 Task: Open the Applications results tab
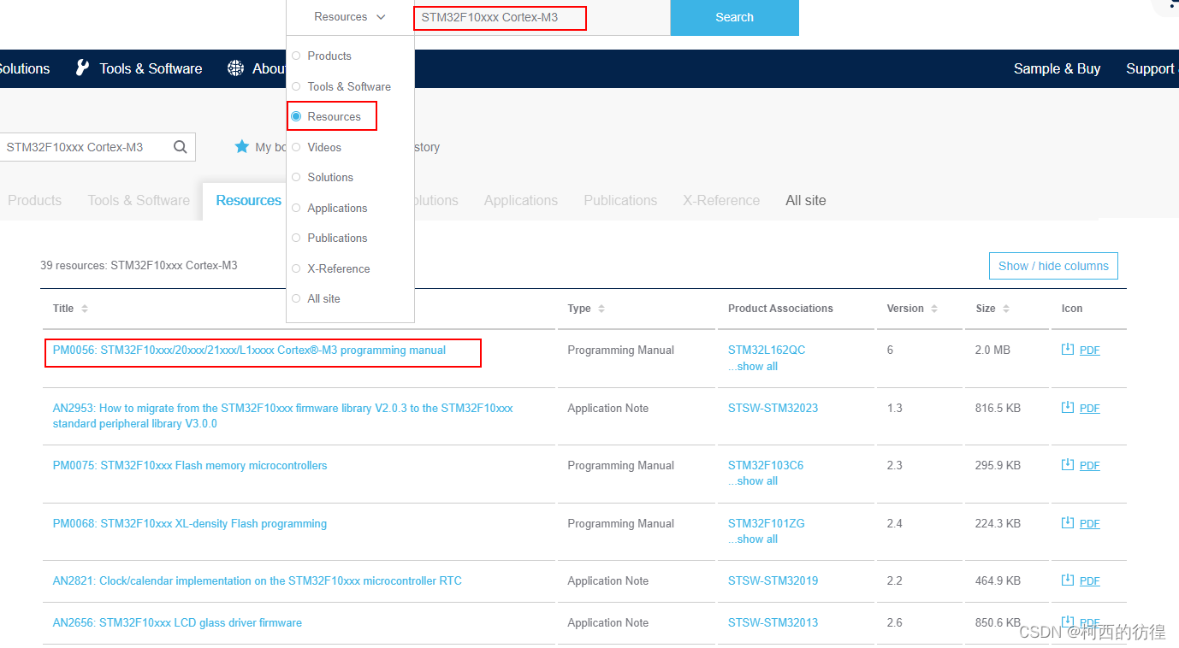pyautogui.click(x=521, y=200)
